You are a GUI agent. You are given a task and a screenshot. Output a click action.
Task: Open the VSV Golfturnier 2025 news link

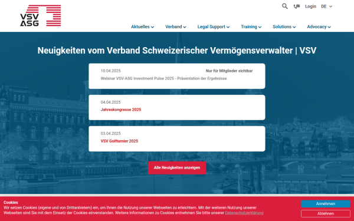click(119, 141)
